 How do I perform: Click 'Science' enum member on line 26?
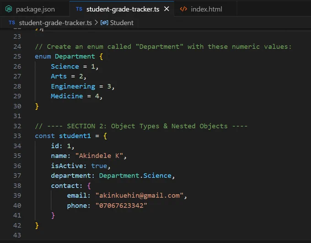point(65,66)
